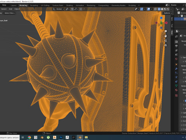Switch to the Compositing workspace tab
Viewport: 186px width, 140px height.
click(x=103, y=5)
